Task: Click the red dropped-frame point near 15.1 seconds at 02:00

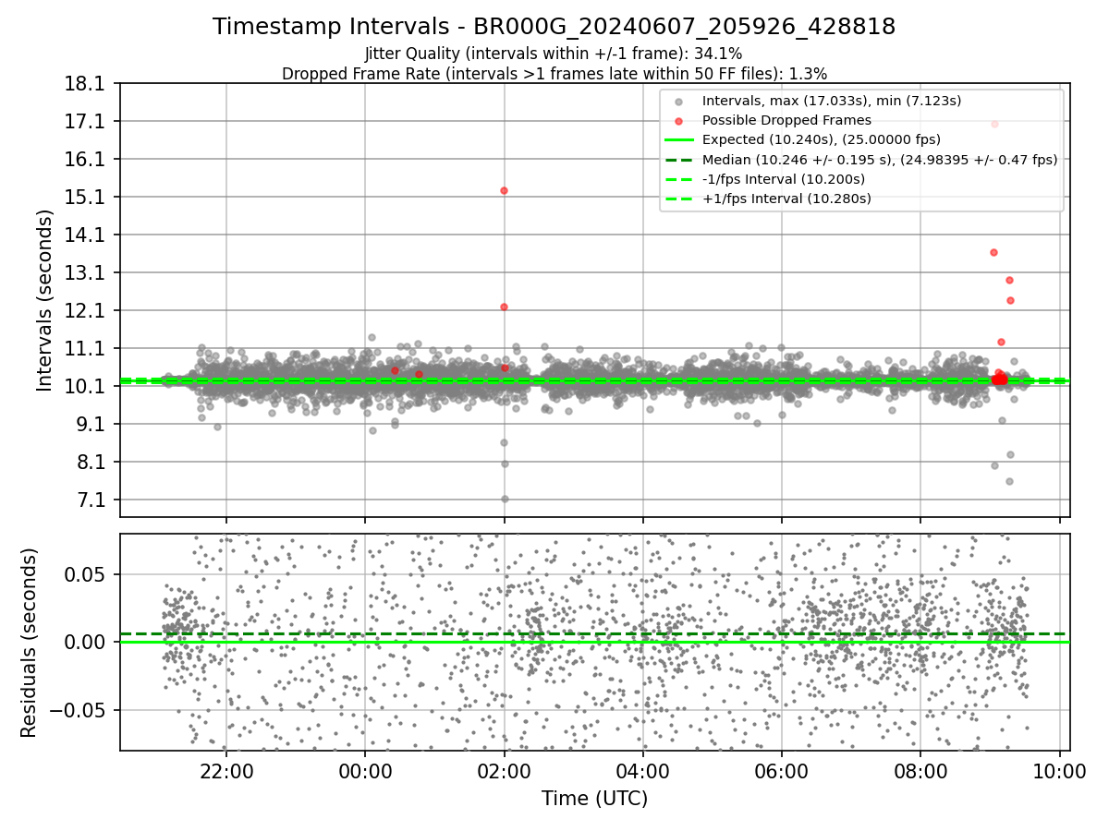Action: 504,190
